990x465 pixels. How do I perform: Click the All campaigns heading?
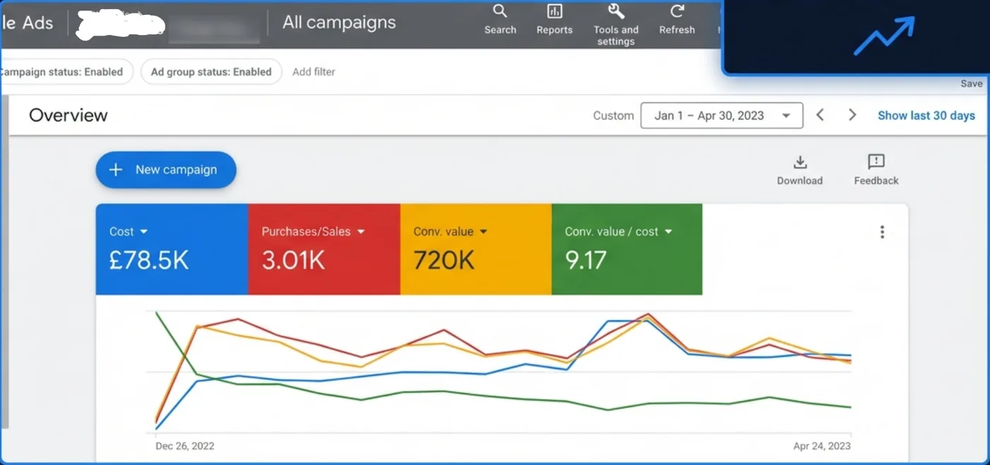[339, 23]
